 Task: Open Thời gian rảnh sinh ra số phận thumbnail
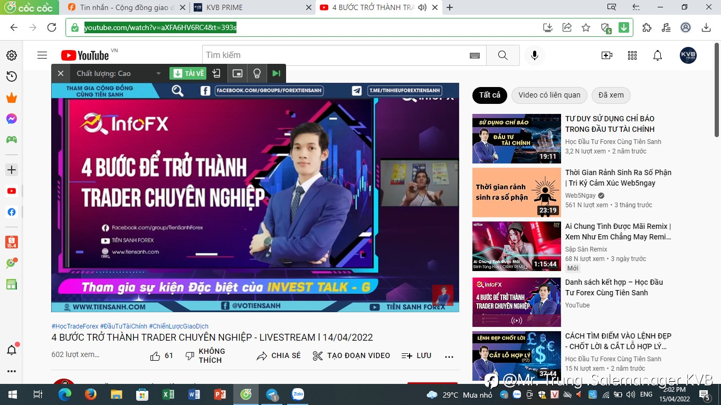[x=517, y=192]
